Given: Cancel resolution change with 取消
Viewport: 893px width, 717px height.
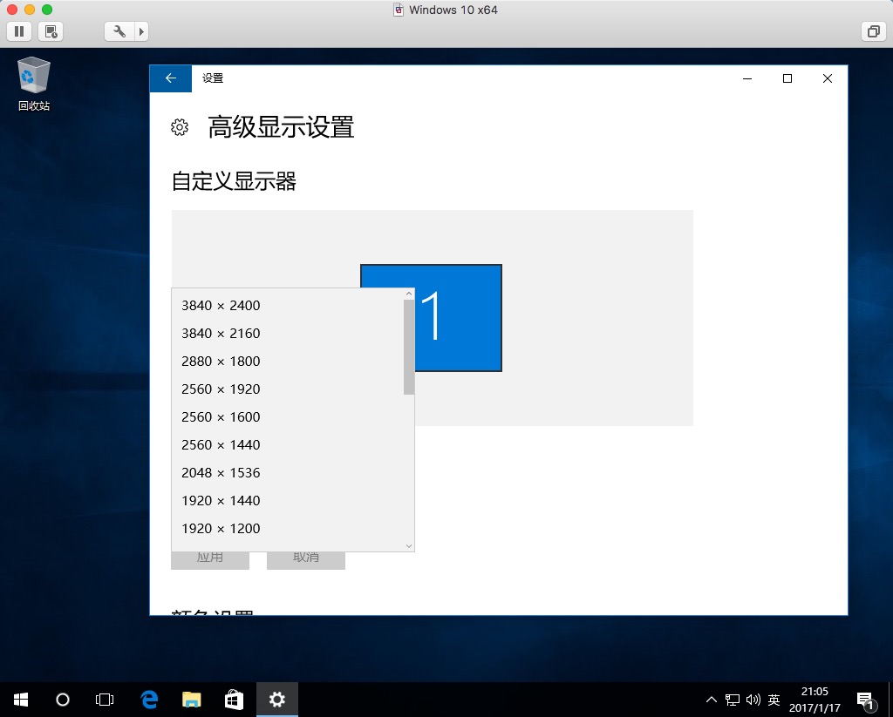Looking at the screenshot, I should 306,557.
